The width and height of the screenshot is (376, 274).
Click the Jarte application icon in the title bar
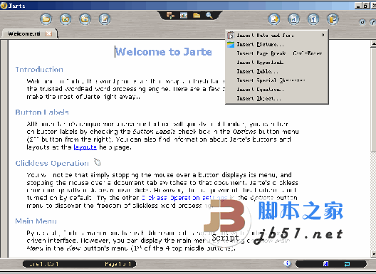[4, 5]
